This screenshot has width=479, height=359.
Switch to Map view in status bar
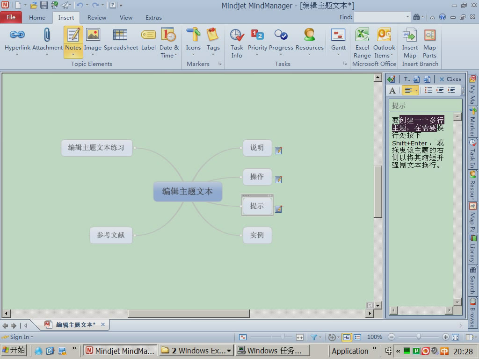347,337
